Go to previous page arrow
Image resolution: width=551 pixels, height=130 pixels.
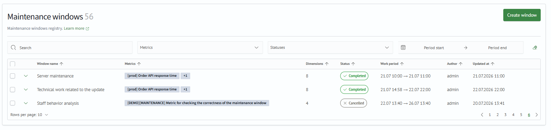coord(482,115)
